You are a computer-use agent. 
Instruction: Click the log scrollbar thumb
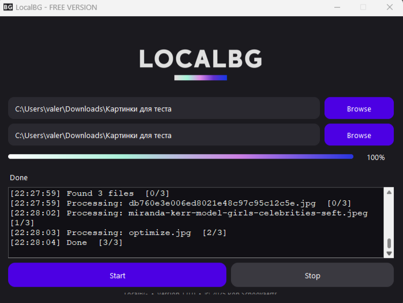click(389, 243)
